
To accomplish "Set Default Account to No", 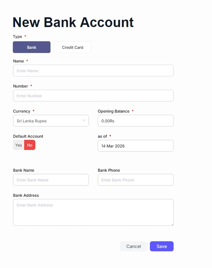I will (x=30, y=145).
